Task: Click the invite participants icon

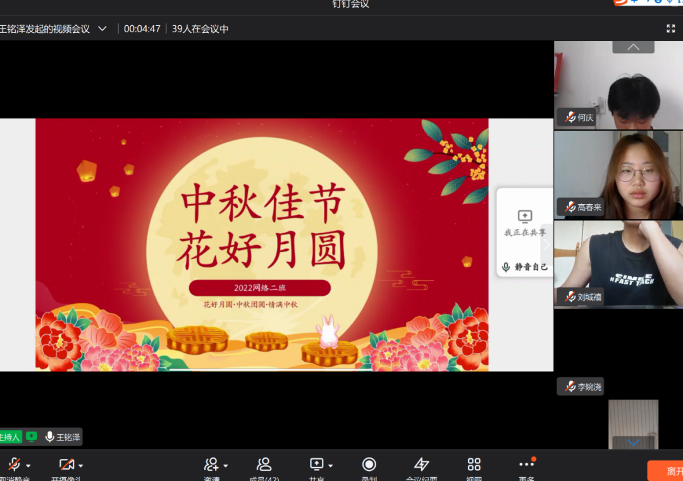Action: click(x=211, y=465)
